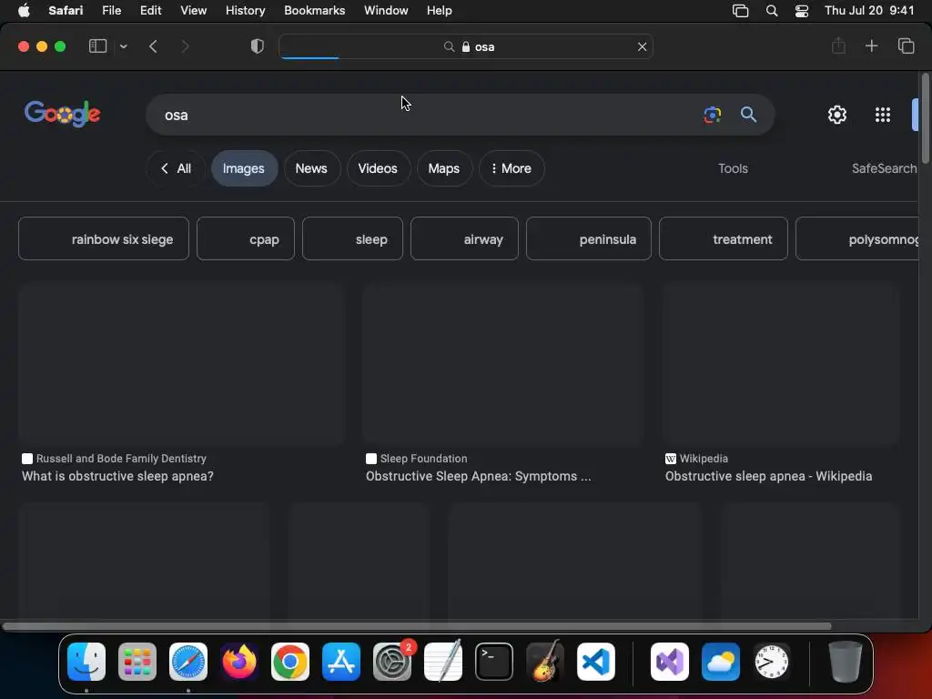Search by image with Google Lens
The width and height of the screenshot is (932, 699).
pyautogui.click(x=712, y=114)
